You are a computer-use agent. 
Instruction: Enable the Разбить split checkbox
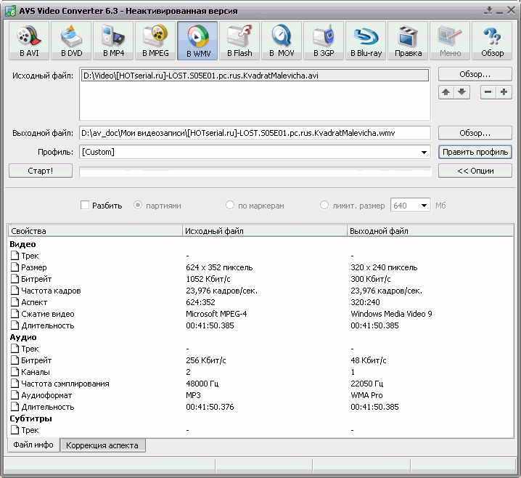coord(85,205)
